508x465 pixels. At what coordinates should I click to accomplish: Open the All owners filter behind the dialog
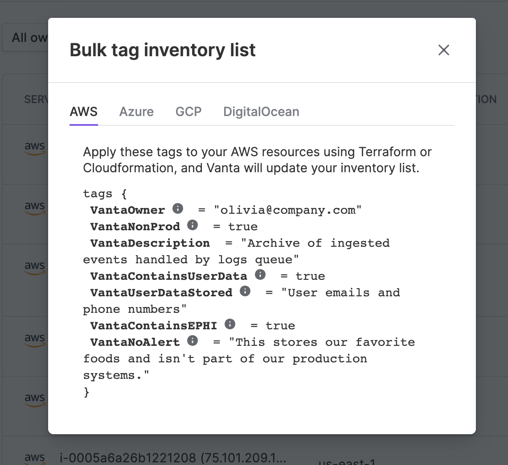point(26,37)
